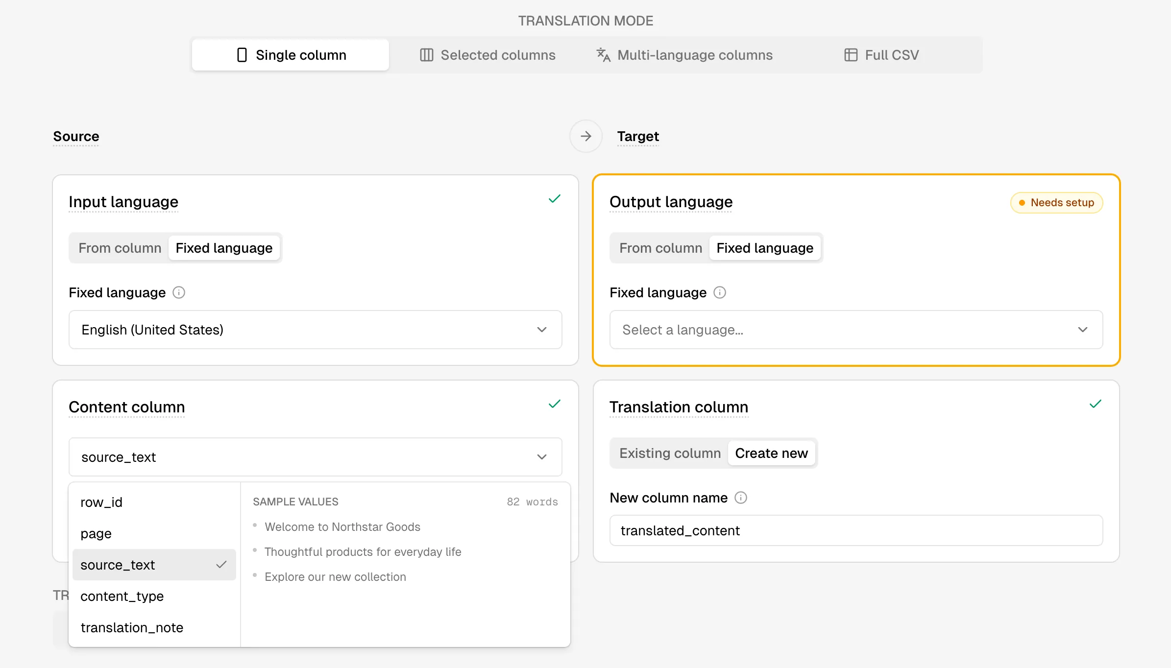
Task: Click the Target heading
Action: (x=638, y=136)
